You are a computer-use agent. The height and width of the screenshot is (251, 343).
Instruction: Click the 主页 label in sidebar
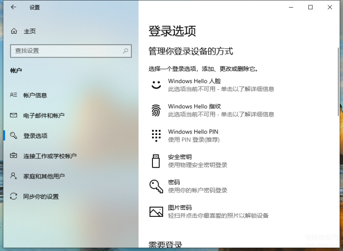(30, 31)
